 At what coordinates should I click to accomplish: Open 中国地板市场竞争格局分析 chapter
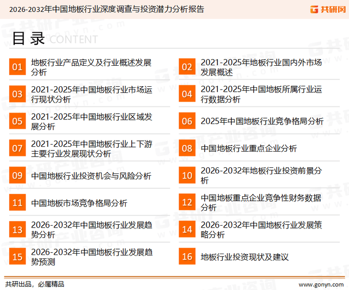click(x=79, y=203)
